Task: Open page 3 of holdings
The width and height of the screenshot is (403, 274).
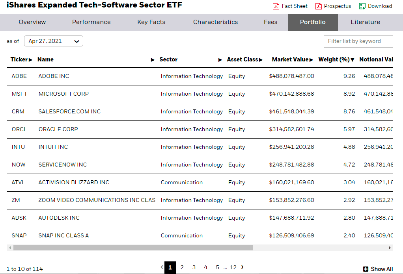Action: pos(194,267)
